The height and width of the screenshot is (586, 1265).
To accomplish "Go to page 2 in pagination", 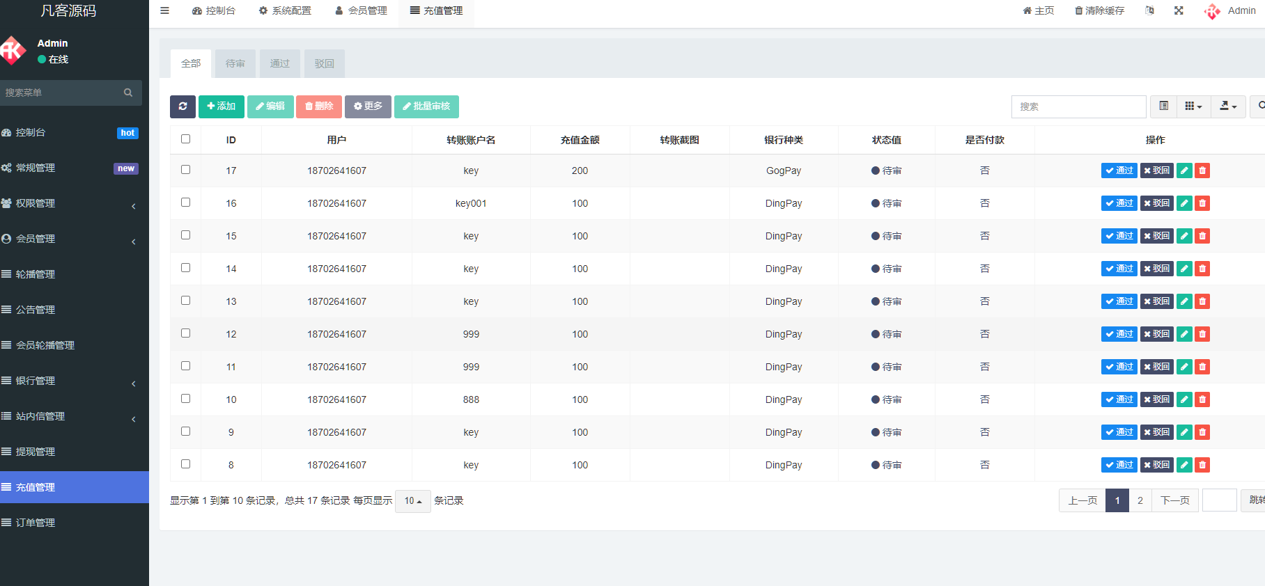I will (1140, 500).
